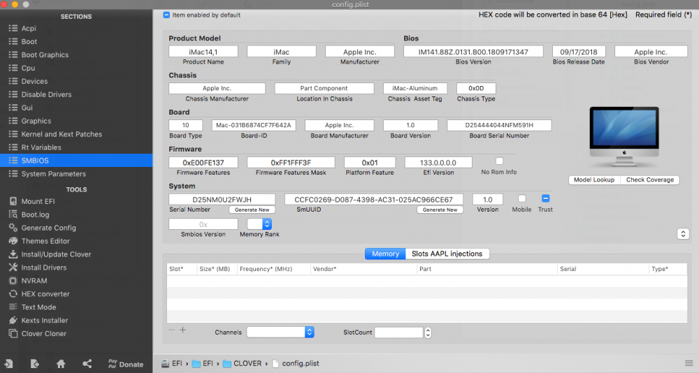Viewport: 699px width, 373px height.
Task: Click the import icon in bottom toolbar
Action: [x=8, y=364]
